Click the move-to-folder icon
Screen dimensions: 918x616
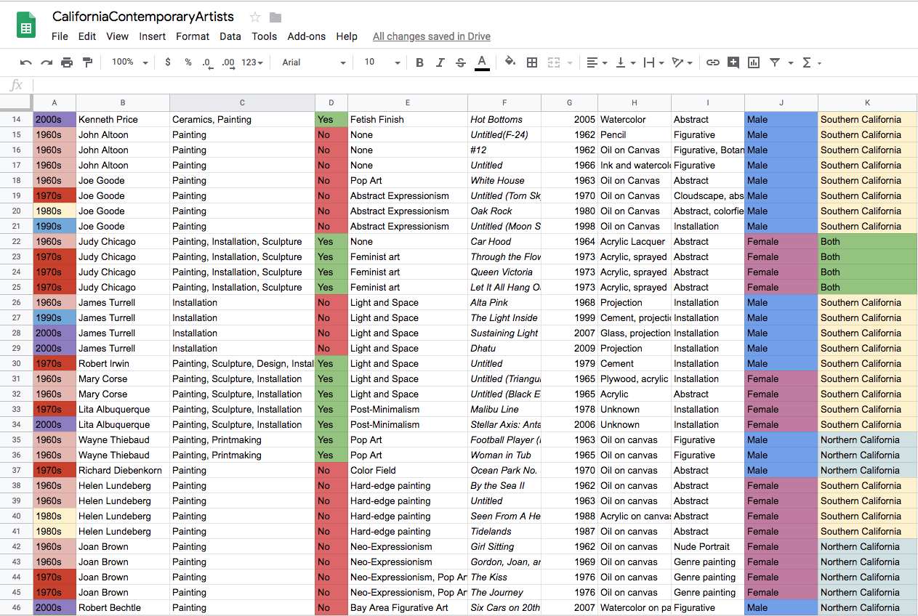click(275, 17)
